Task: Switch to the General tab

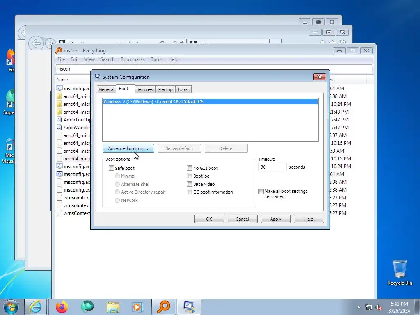Action: [x=106, y=89]
